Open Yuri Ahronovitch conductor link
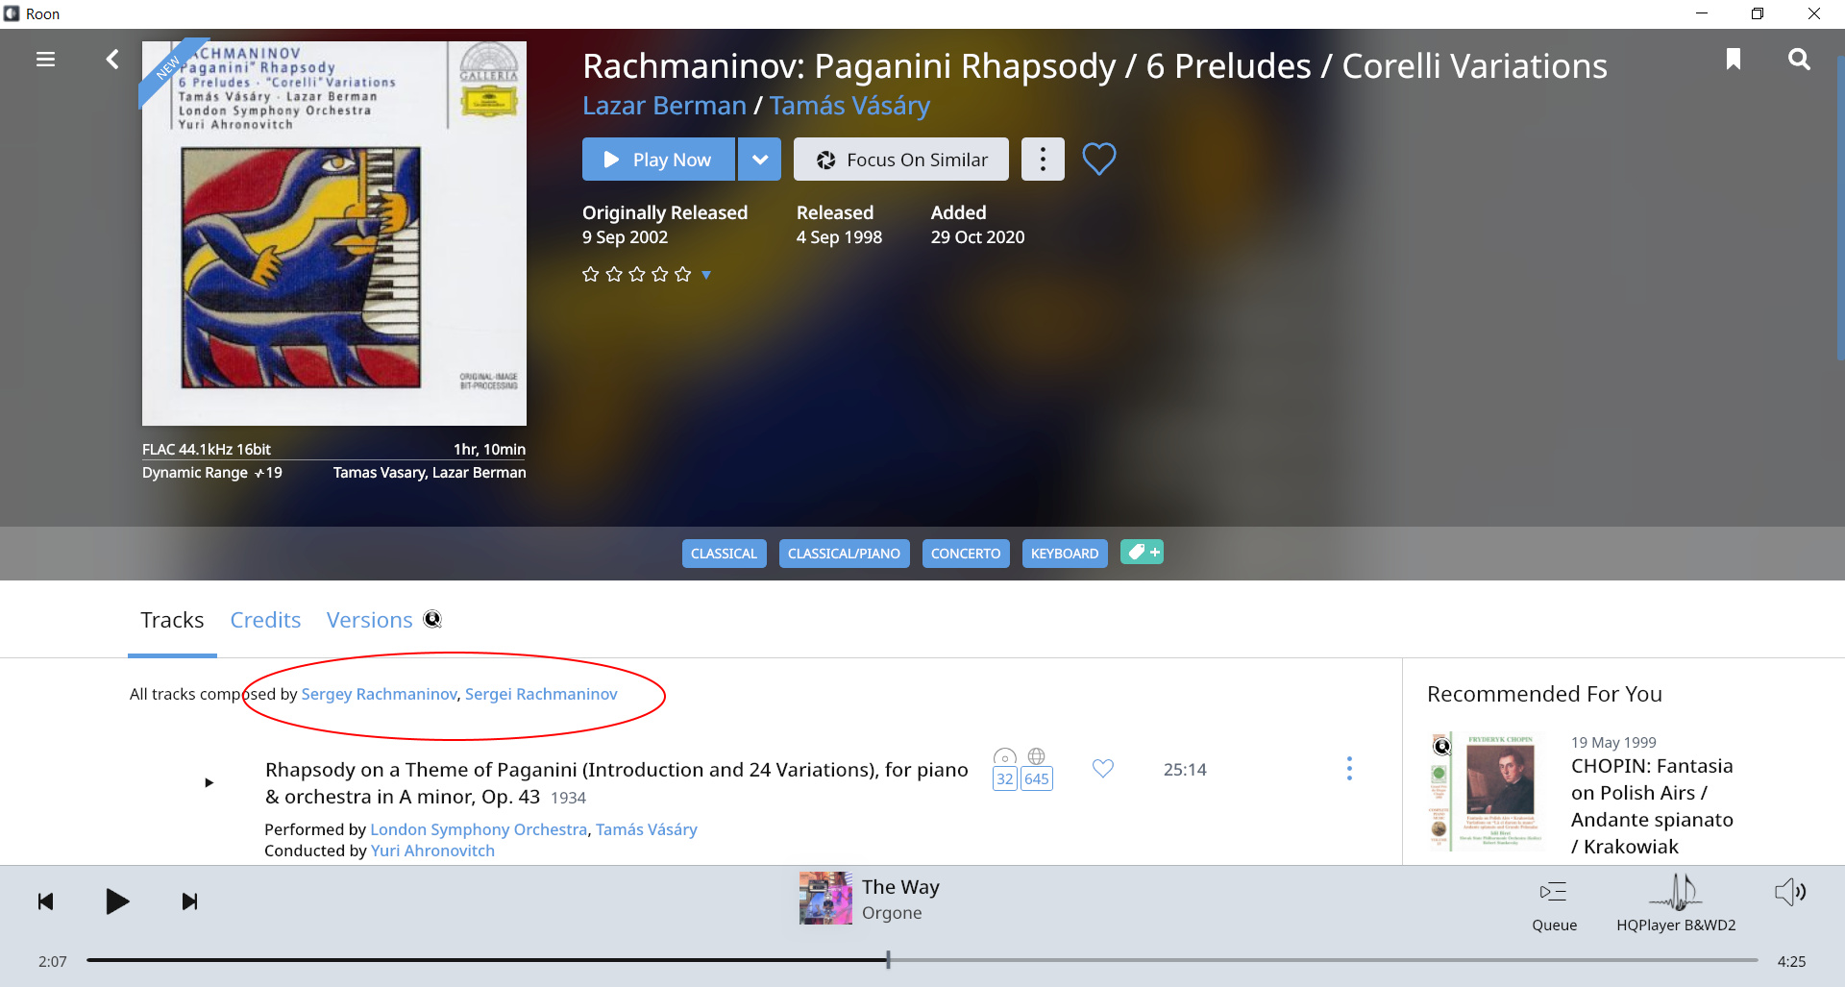 pyautogui.click(x=432, y=851)
